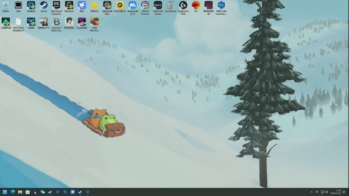349x196 pixels.
Task: Open the clock and date flyout
Action: pos(336,192)
